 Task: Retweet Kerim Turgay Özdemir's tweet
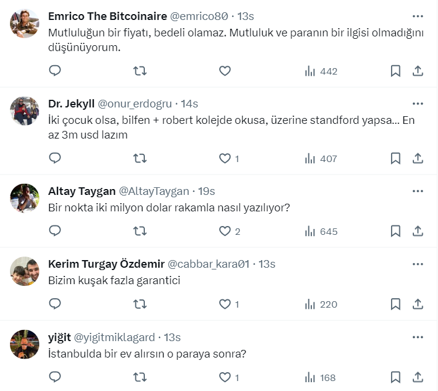point(140,304)
